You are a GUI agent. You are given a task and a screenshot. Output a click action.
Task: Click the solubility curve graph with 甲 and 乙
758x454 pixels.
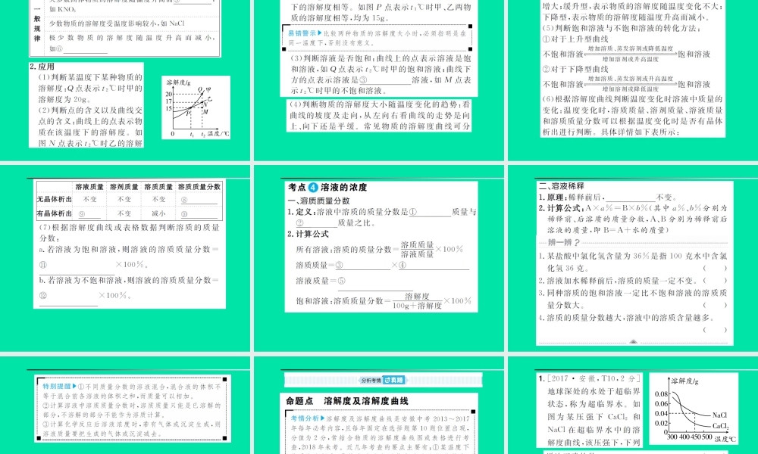tap(196, 107)
